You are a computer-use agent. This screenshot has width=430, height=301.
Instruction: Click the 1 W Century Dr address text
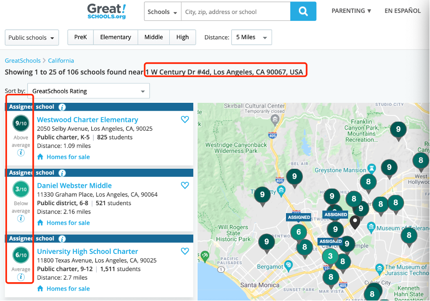224,72
